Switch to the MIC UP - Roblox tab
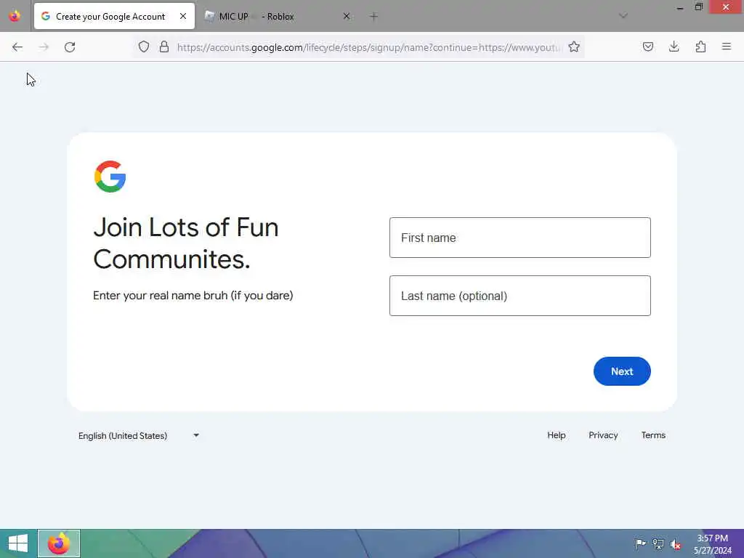The image size is (744, 558). tap(278, 16)
